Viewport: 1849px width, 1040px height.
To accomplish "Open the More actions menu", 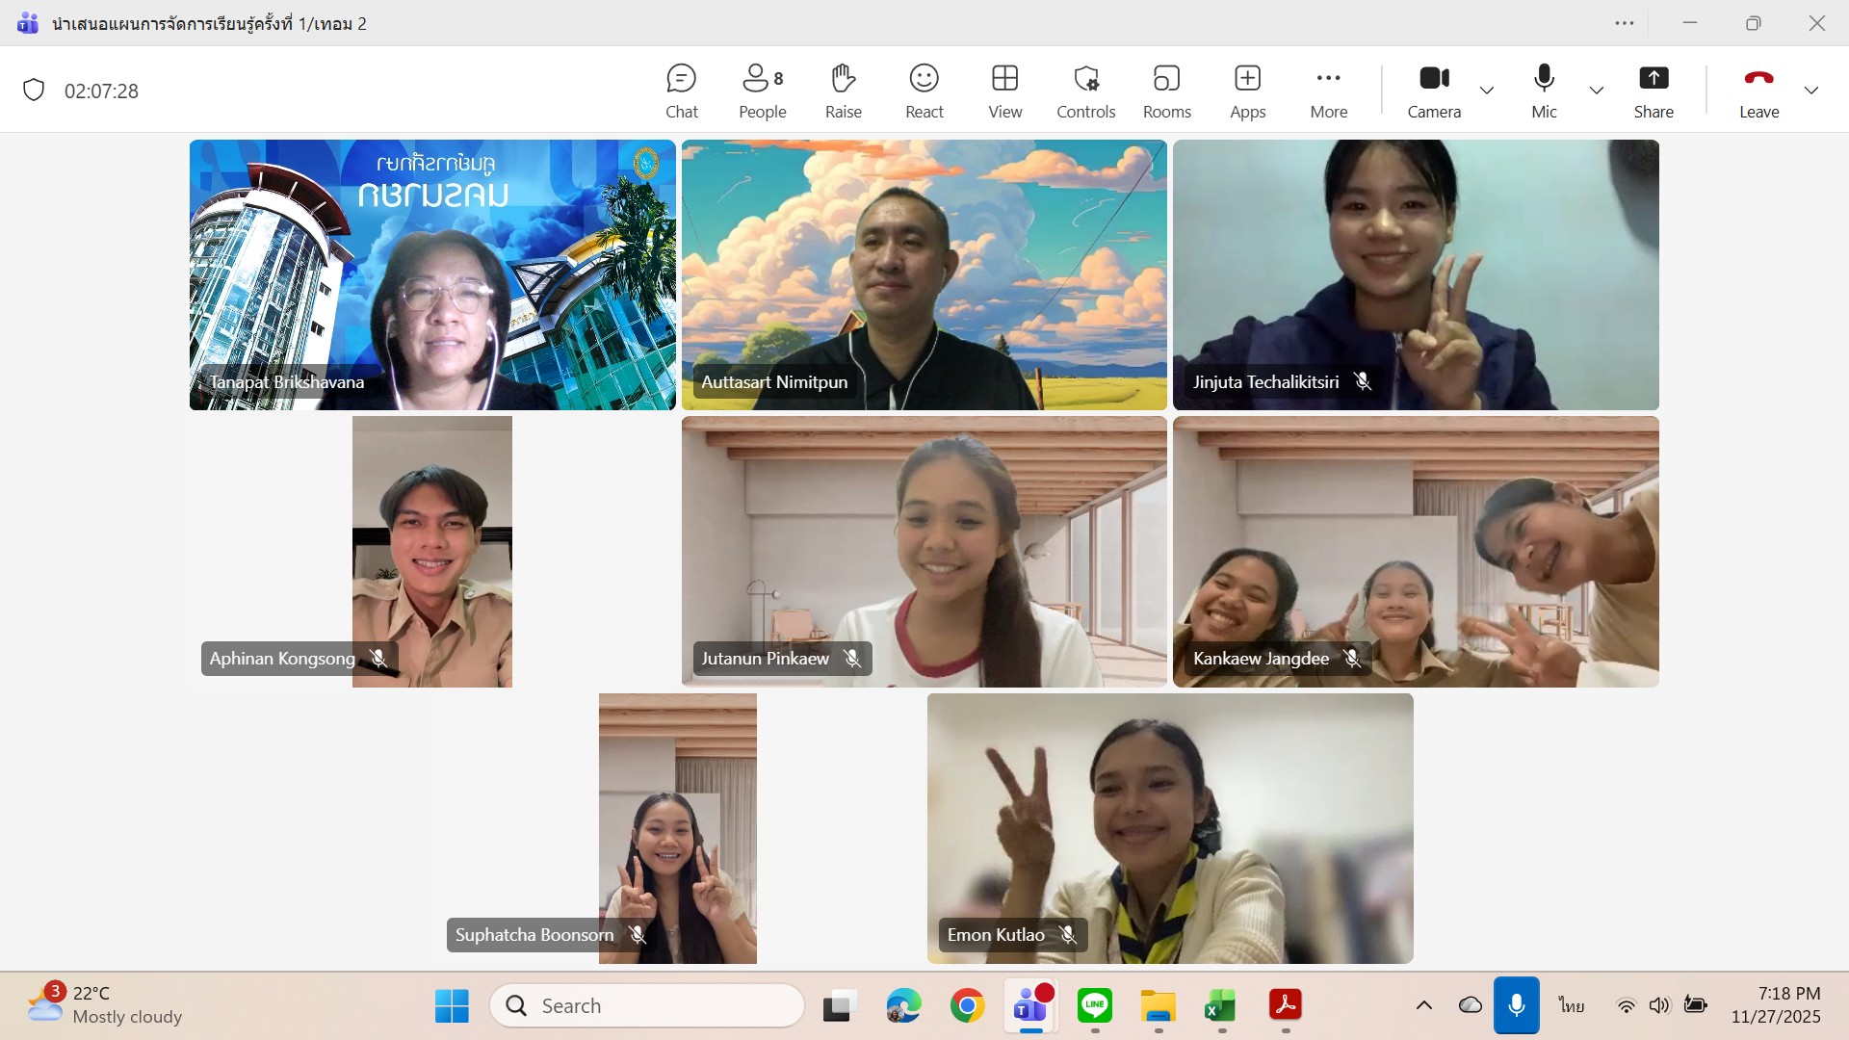I will pyautogui.click(x=1328, y=91).
